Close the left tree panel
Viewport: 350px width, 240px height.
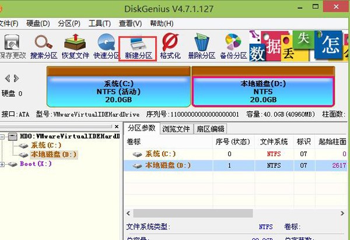[x=117, y=126]
